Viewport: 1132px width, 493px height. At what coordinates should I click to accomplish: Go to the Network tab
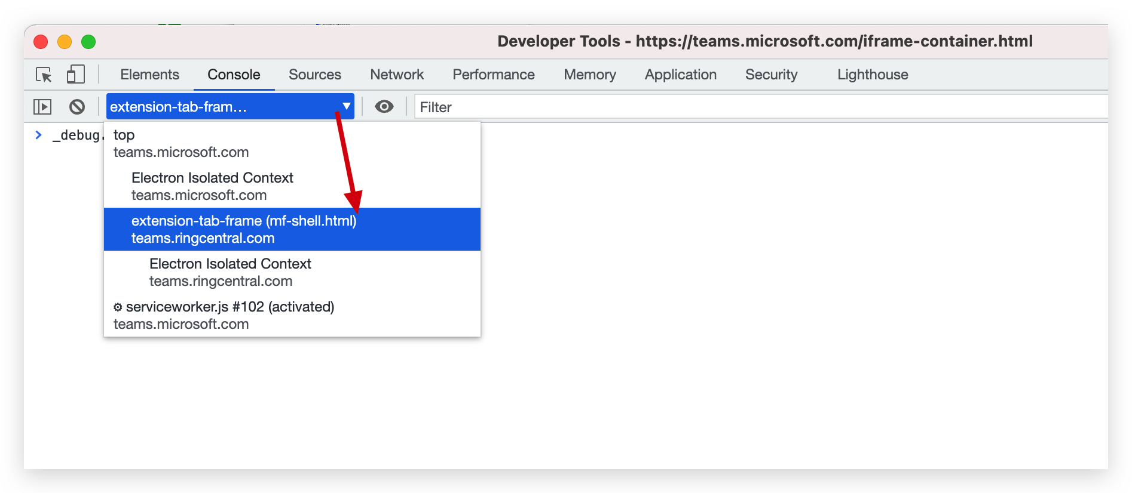(397, 75)
